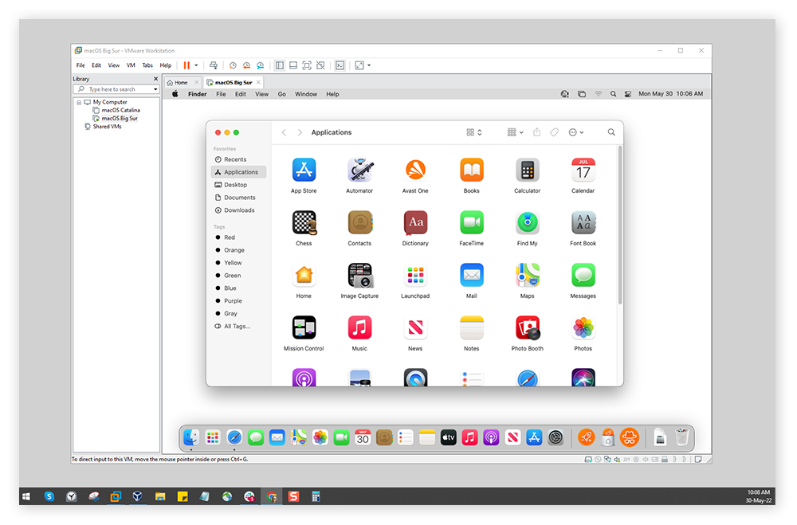Open Avast One in Applications
Screen dimensions: 797x525
pos(415,170)
